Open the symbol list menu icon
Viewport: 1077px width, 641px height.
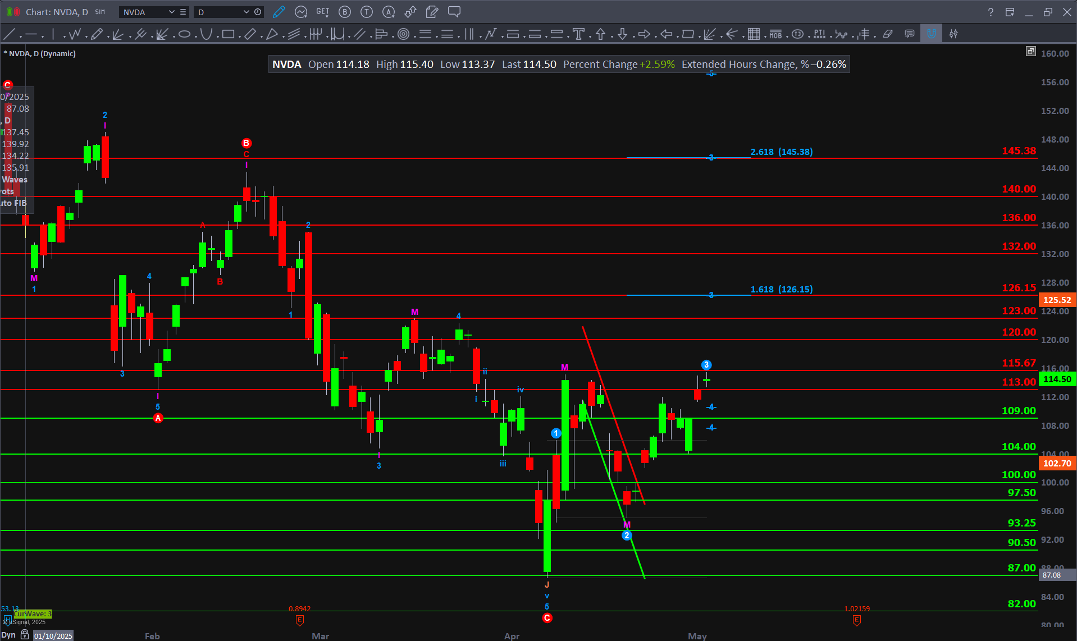click(183, 12)
